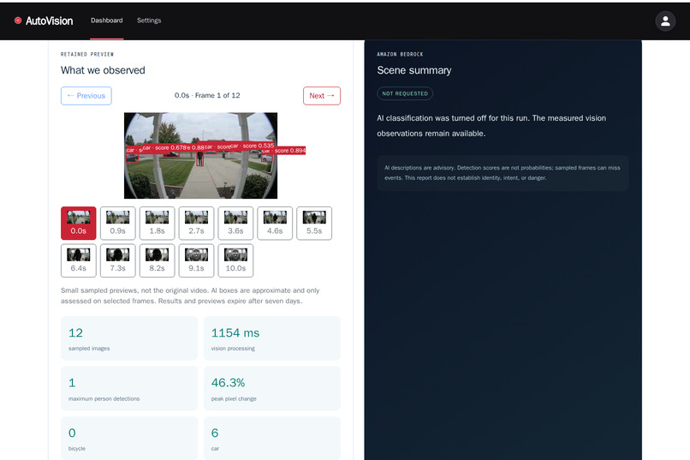Click the 'What we observed' heading

click(103, 70)
